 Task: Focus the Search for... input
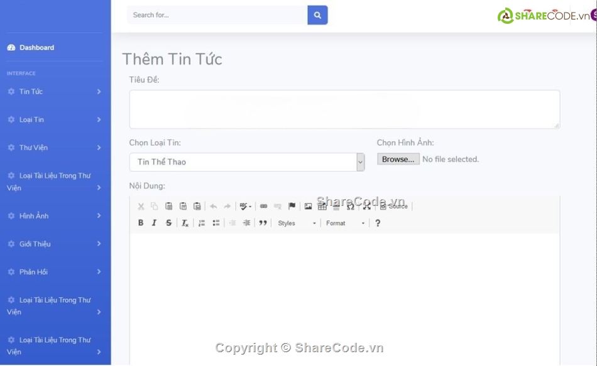pyautogui.click(x=217, y=15)
